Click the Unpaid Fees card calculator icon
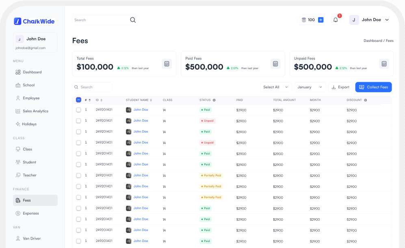 click(384, 64)
